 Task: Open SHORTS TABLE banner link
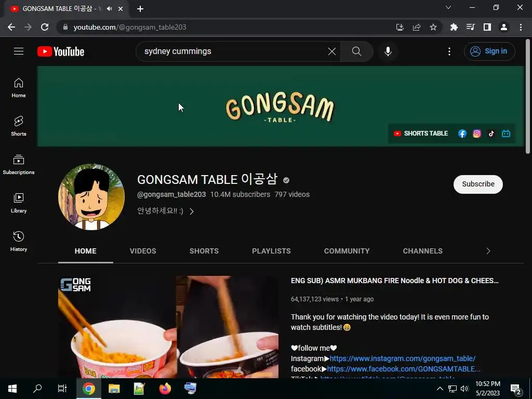[421, 134]
